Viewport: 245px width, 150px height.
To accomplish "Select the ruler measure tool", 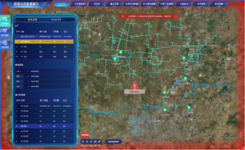I will pyautogui.click(x=99, y=141).
